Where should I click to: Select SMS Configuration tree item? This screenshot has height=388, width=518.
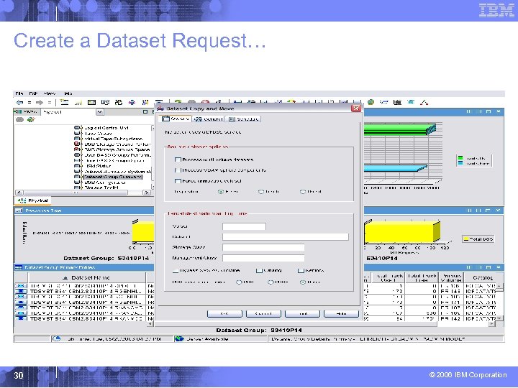pyautogui.click(x=105, y=182)
